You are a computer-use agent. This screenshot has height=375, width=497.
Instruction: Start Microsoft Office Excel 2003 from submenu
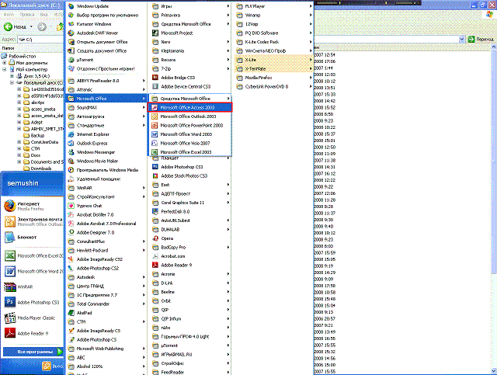point(190,152)
